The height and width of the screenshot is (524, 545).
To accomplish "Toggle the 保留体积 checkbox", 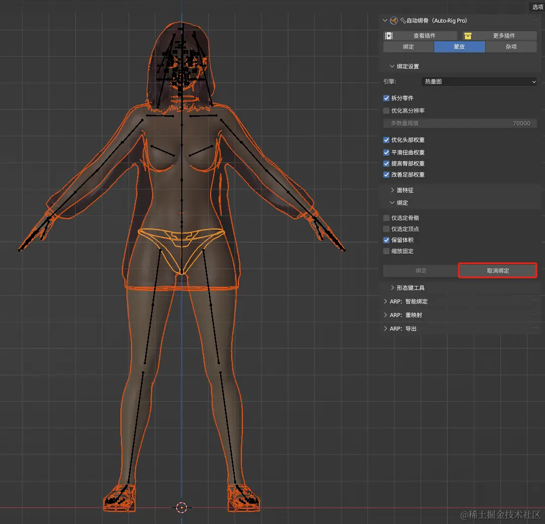I will point(386,240).
